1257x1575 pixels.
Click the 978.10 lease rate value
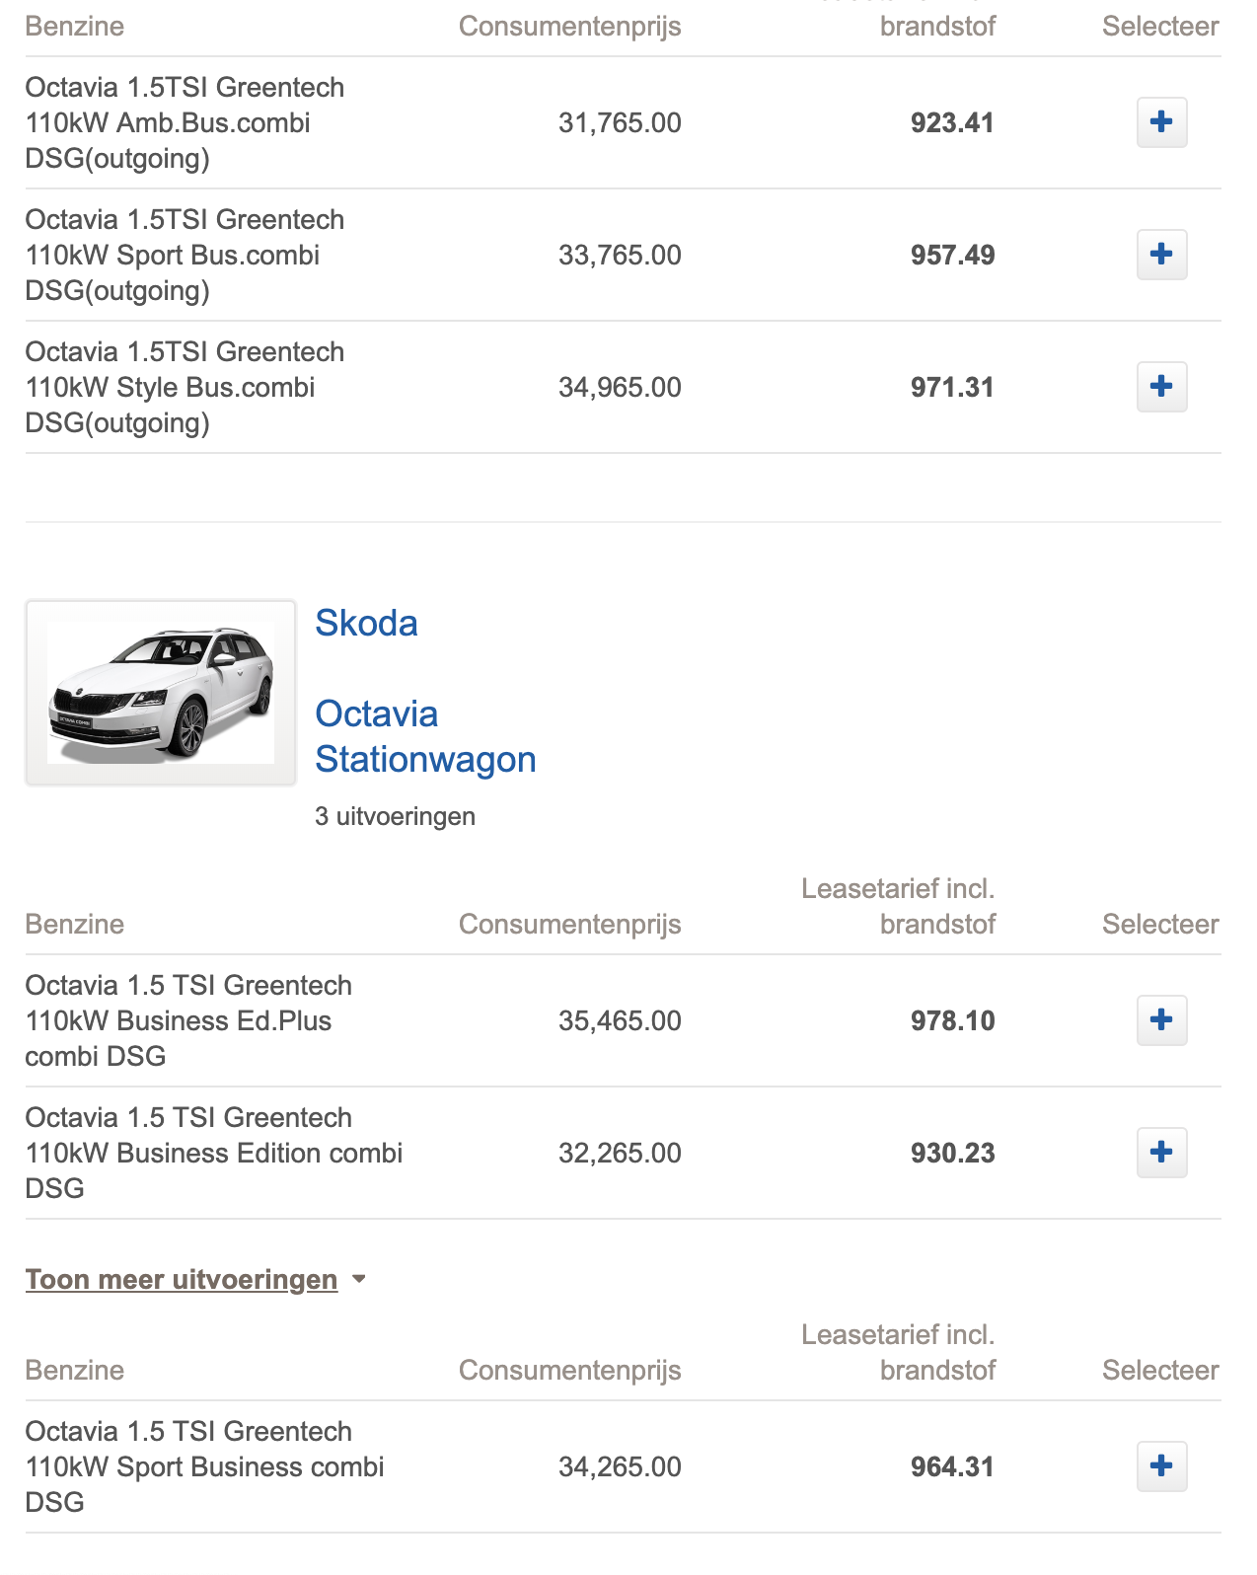point(952,1020)
